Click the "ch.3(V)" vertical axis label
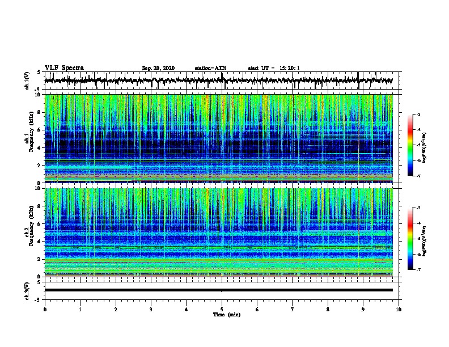The image size is (449, 347). pyautogui.click(x=27, y=291)
